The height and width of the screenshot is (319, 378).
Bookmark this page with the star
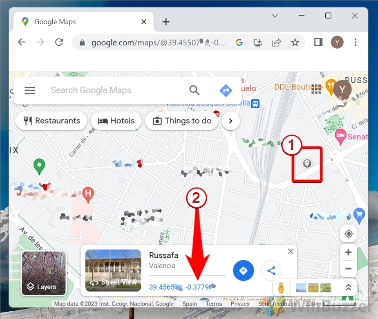tap(295, 43)
